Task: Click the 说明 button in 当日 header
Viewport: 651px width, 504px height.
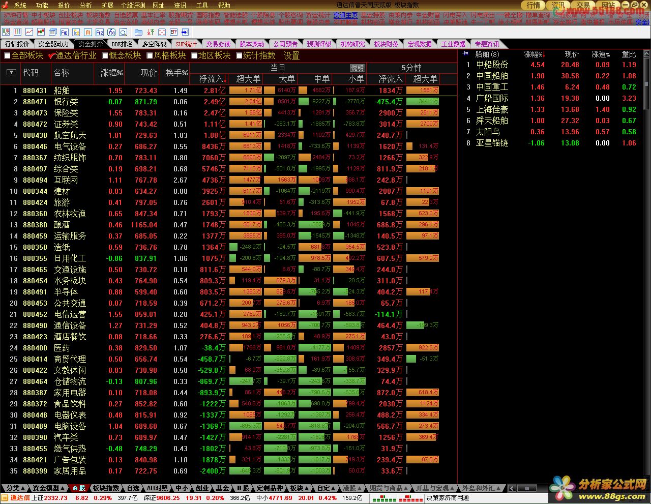Action: pyautogui.click(x=357, y=68)
